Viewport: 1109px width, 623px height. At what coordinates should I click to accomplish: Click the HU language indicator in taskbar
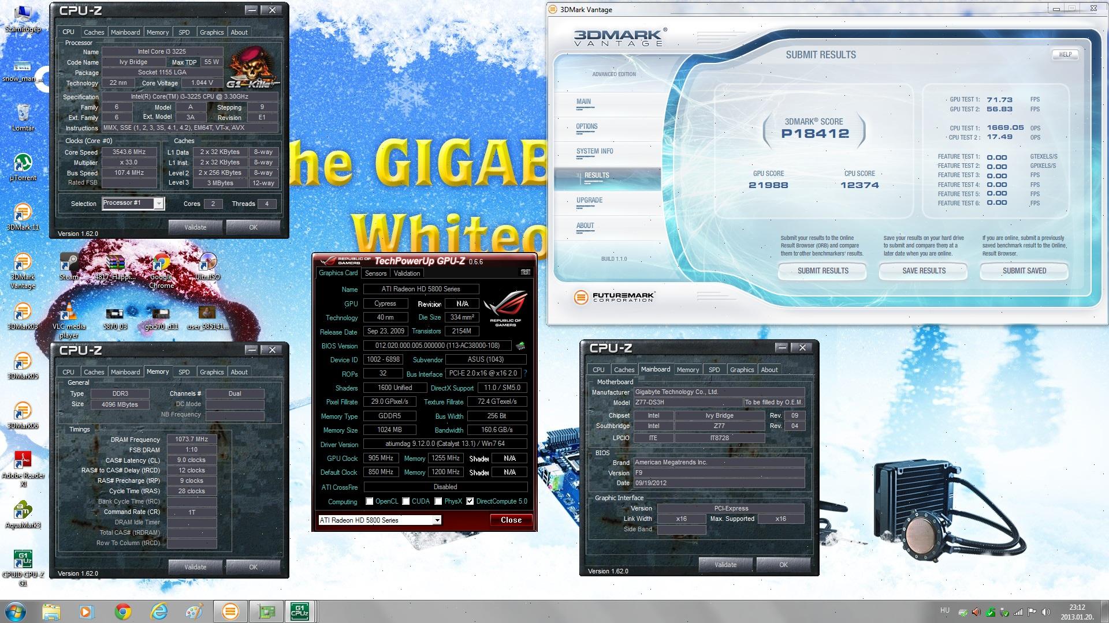pyautogui.click(x=944, y=610)
